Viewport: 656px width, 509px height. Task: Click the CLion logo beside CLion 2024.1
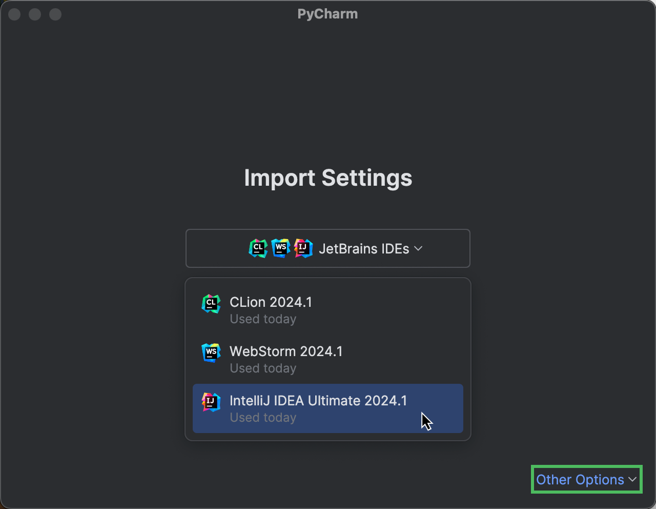click(x=211, y=304)
